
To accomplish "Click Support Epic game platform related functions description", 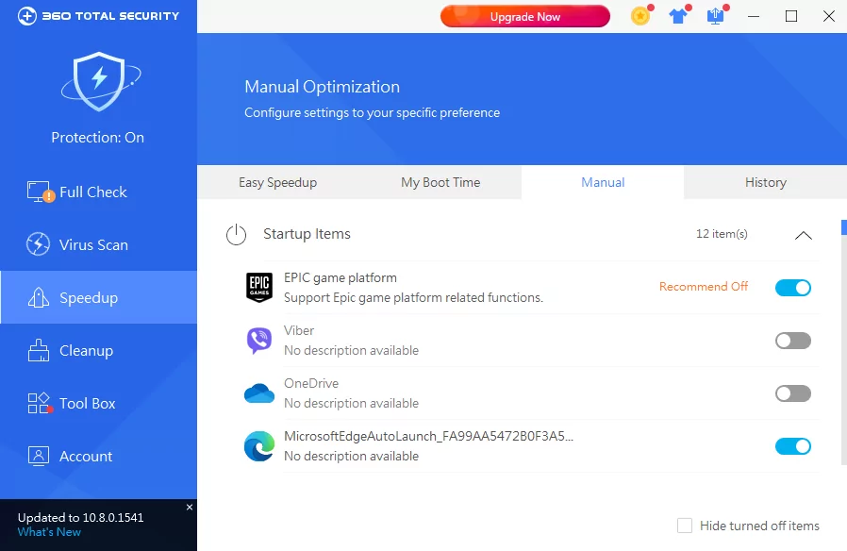I will click(x=413, y=297).
